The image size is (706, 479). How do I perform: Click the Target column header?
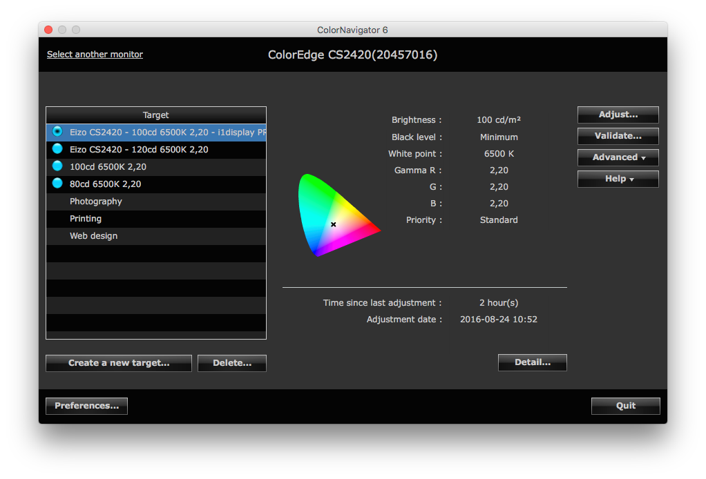tap(156, 115)
